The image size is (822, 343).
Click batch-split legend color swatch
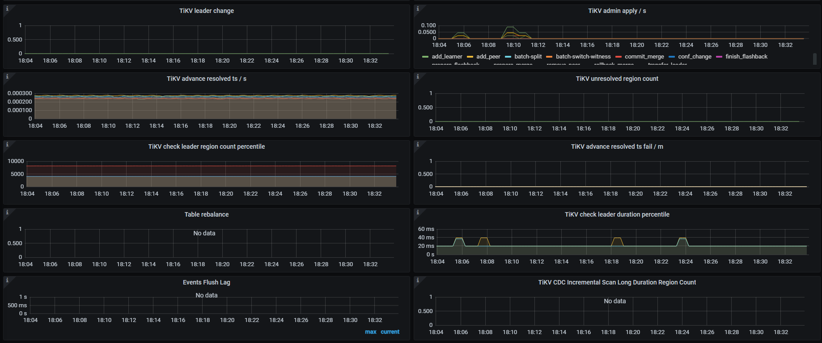coord(508,57)
